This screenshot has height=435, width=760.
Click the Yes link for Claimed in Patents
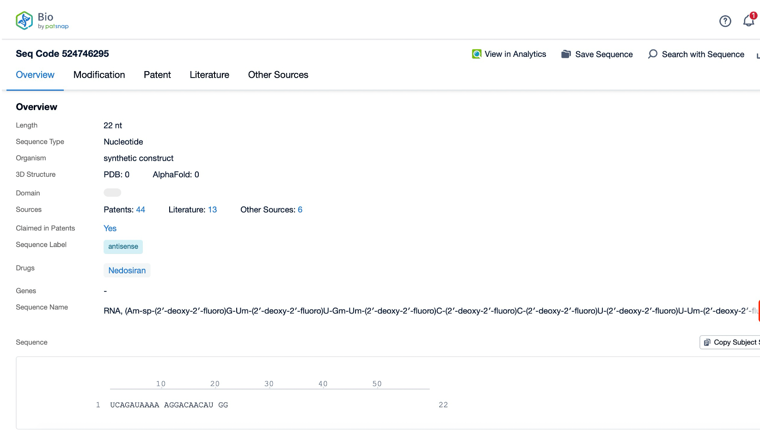tap(110, 228)
